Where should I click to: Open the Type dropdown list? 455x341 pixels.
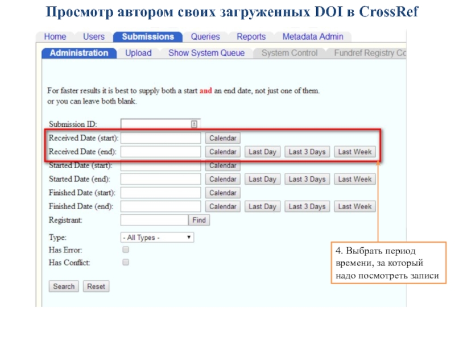(x=157, y=238)
